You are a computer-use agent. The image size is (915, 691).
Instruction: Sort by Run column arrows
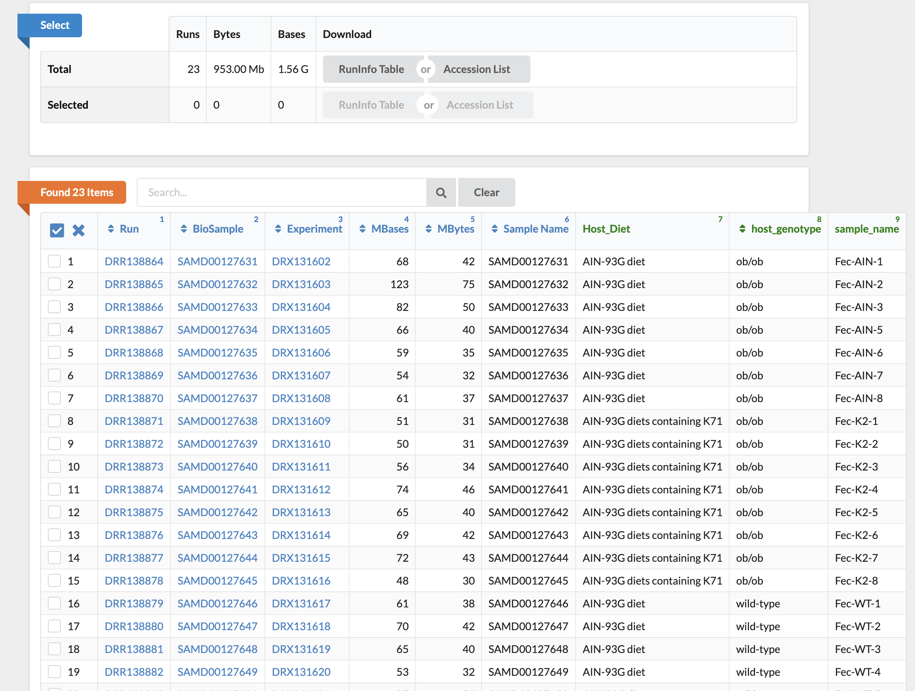pyautogui.click(x=111, y=229)
